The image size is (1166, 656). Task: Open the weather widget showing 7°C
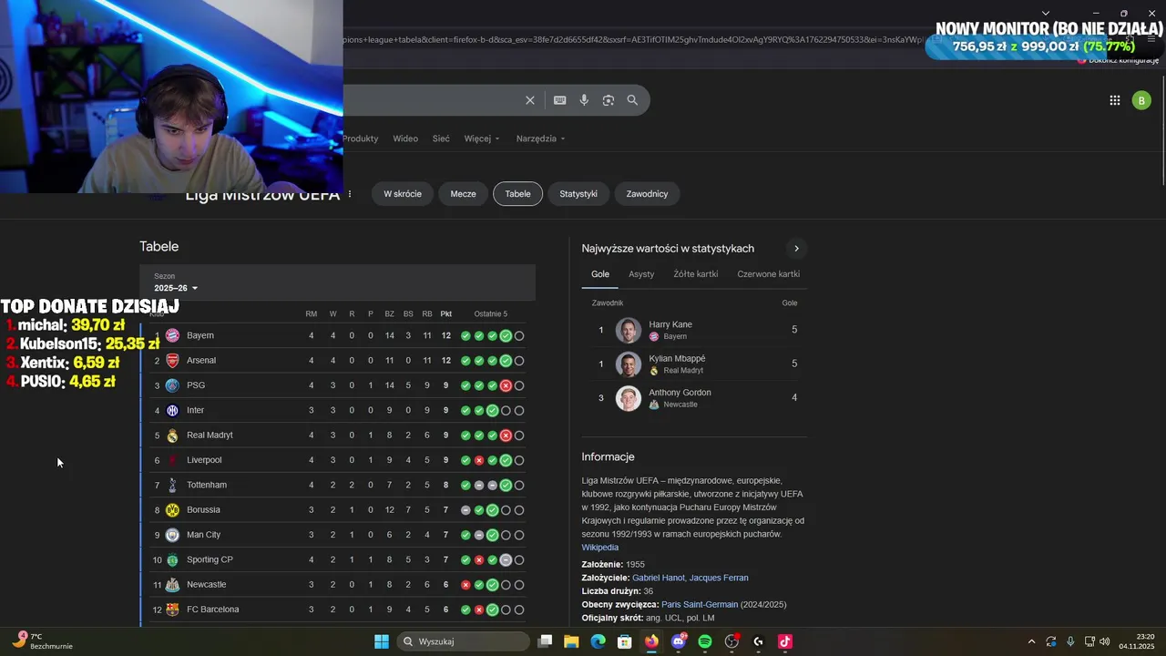(x=44, y=641)
